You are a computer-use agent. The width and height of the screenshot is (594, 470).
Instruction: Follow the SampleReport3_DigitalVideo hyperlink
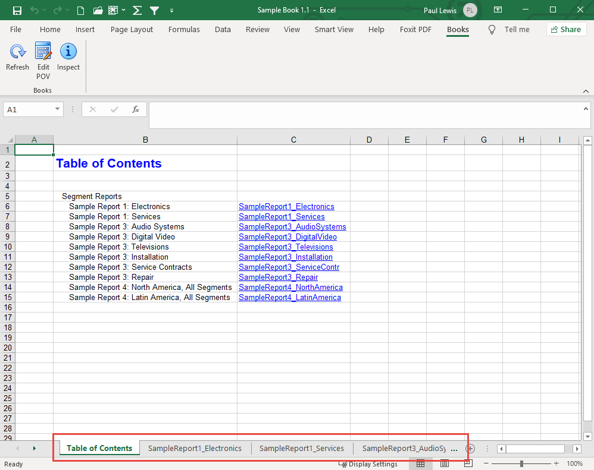coord(287,237)
